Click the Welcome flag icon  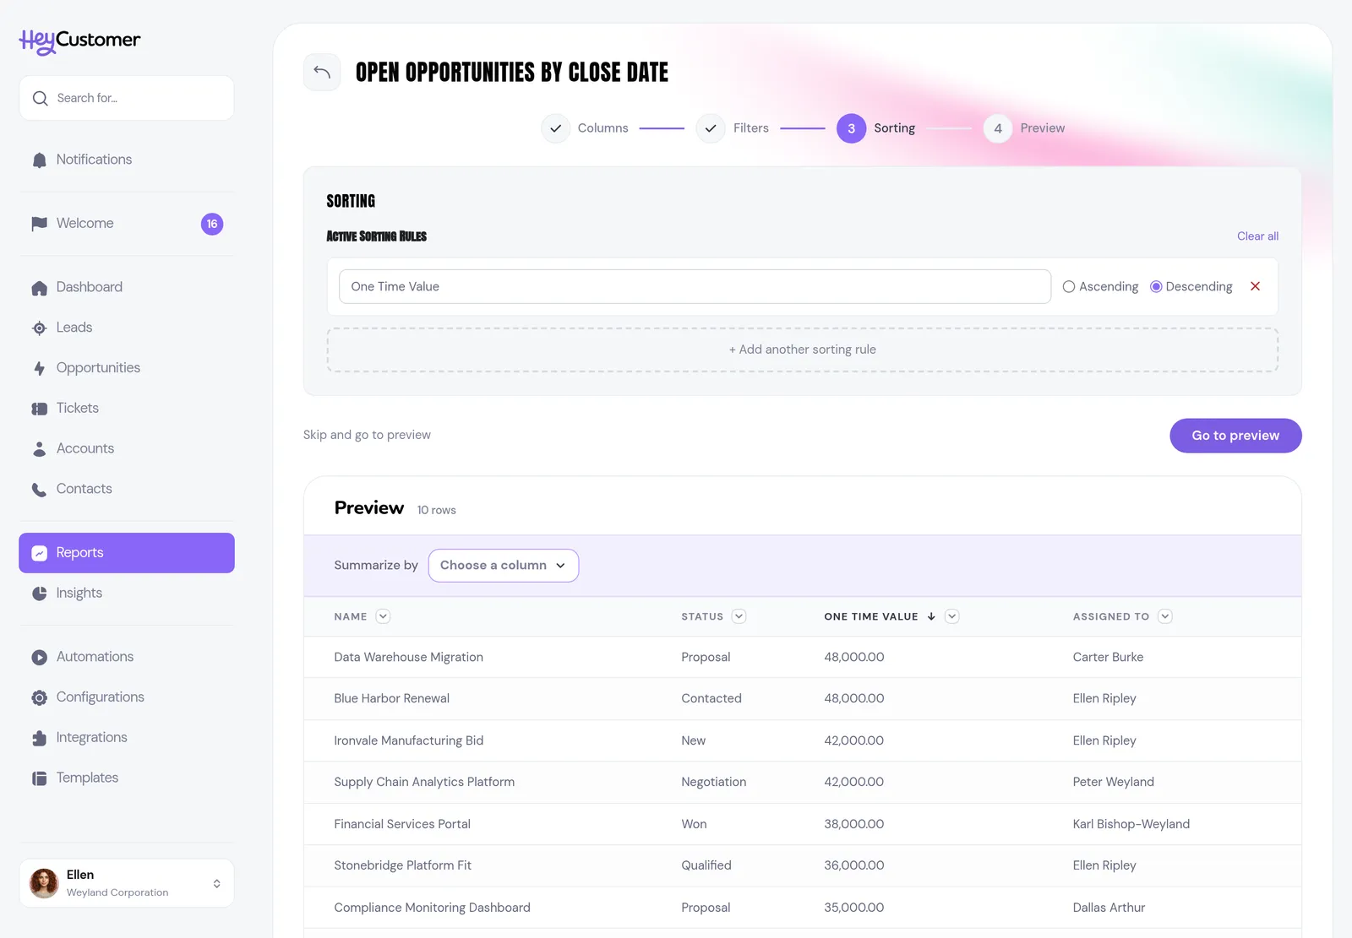39,224
